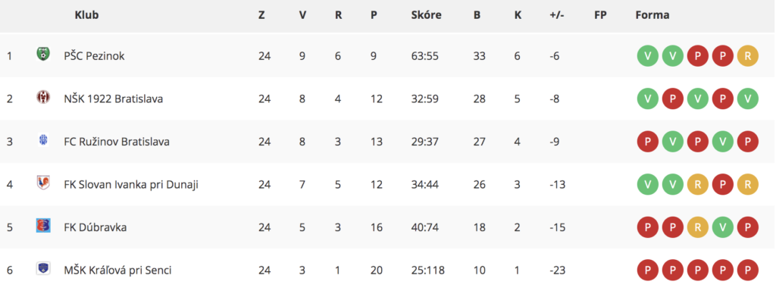Open MŠK Kráľová pri Senci team link
This screenshot has width=776, height=291.
tap(117, 271)
